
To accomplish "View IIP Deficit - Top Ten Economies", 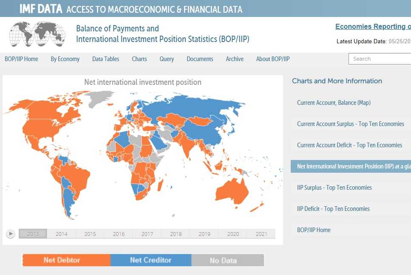I will [x=333, y=209].
